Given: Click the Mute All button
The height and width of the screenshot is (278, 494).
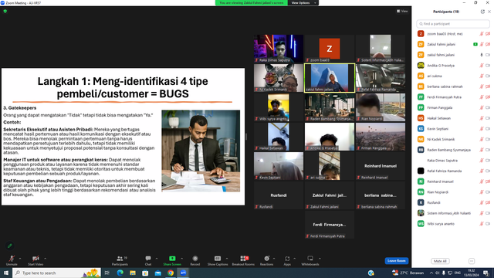Looking at the screenshot, I should click(x=440, y=261).
